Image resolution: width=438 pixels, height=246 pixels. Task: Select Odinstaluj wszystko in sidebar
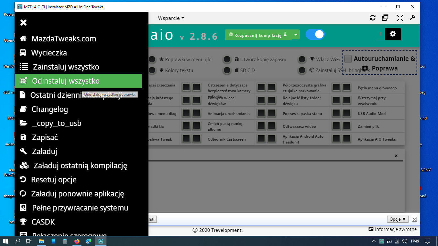point(66,81)
